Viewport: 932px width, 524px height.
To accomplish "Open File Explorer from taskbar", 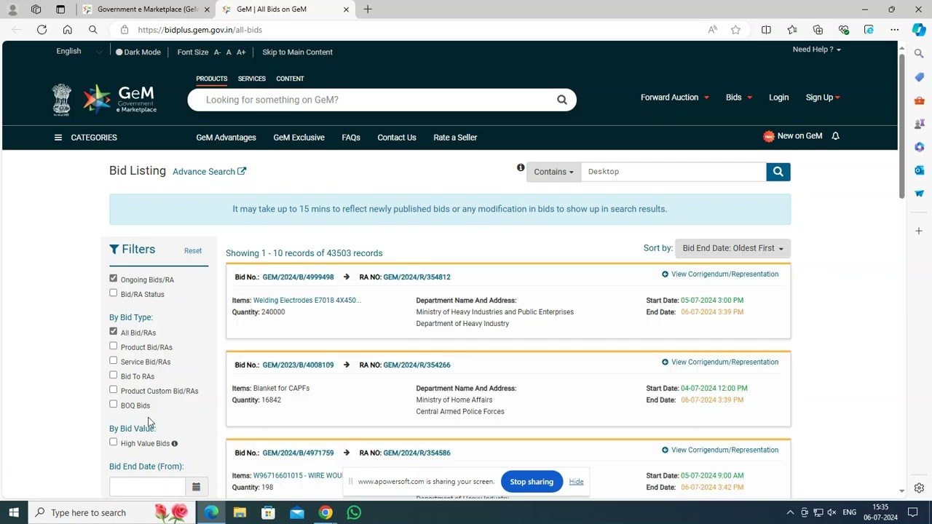I will pos(240,513).
